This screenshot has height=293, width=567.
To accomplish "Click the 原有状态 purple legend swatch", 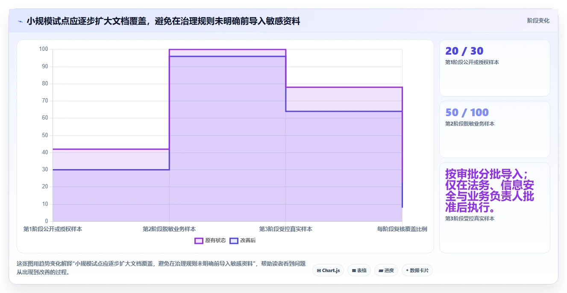I will [x=199, y=240].
